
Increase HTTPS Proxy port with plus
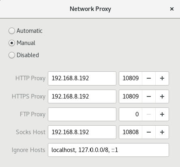(x=162, y=96)
